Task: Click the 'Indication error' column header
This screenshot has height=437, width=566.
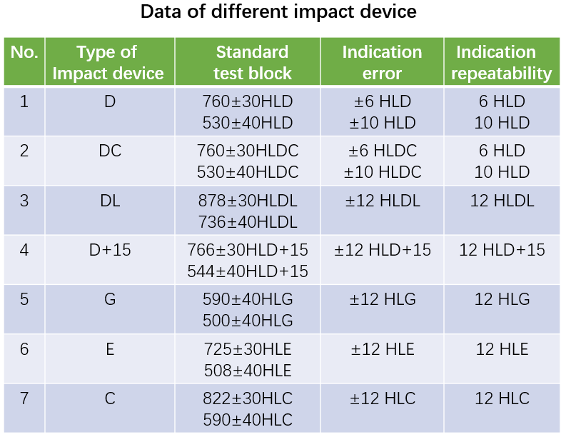Action: coord(382,63)
